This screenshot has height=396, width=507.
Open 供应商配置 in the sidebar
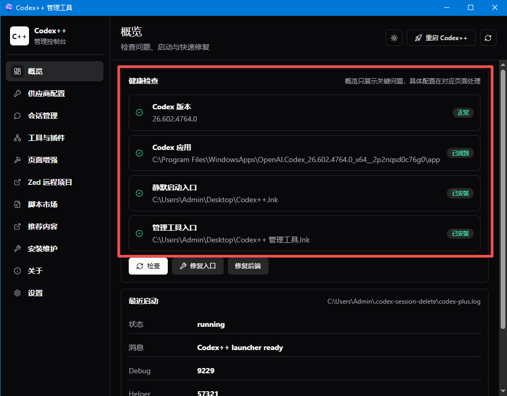pyautogui.click(x=55, y=93)
